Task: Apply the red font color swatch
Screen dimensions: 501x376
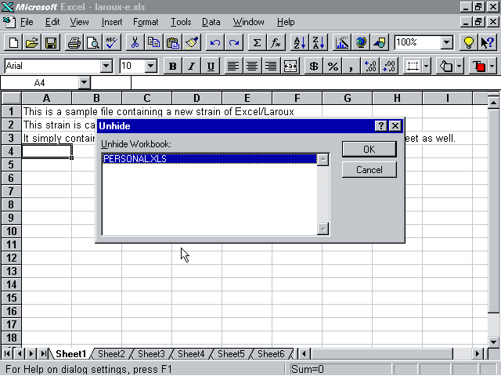Action: click(x=478, y=66)
